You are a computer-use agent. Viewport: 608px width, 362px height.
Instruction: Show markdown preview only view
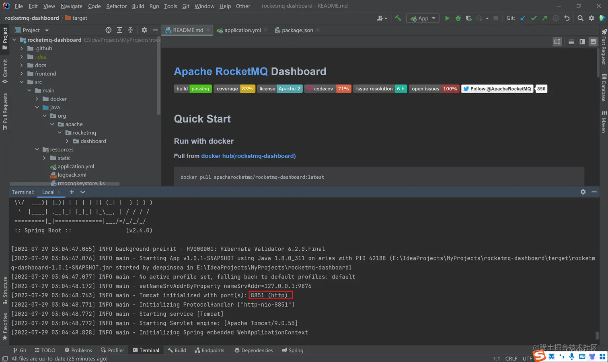pos(593,42)
